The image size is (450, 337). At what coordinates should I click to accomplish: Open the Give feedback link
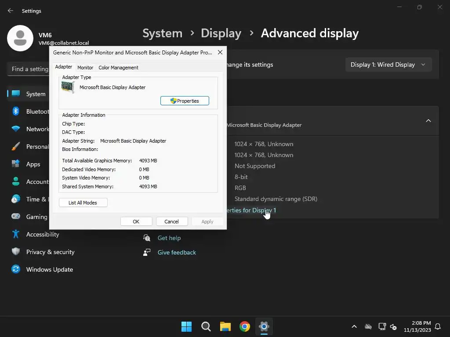[177, 252]
